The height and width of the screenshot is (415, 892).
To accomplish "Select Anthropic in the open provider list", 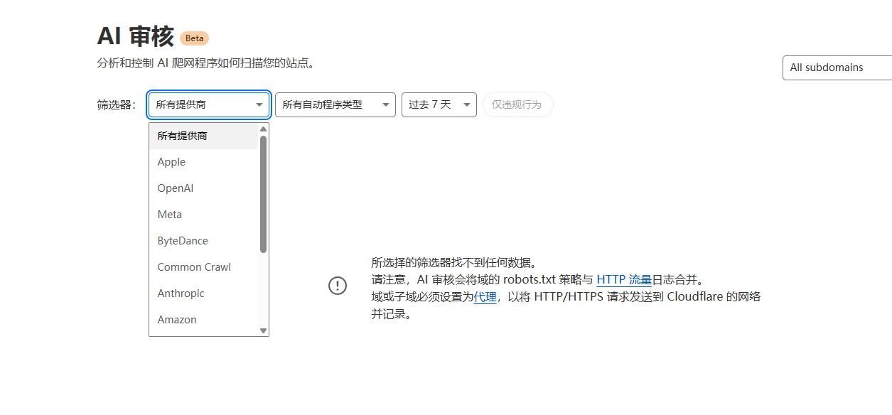I will 181,293.
